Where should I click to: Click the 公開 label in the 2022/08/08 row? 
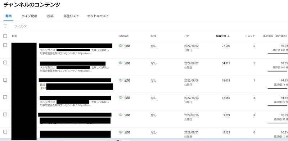pos(127,81)
